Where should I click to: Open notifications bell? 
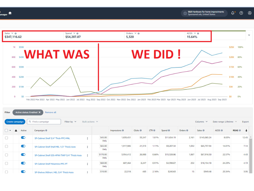tap(233, 13)
